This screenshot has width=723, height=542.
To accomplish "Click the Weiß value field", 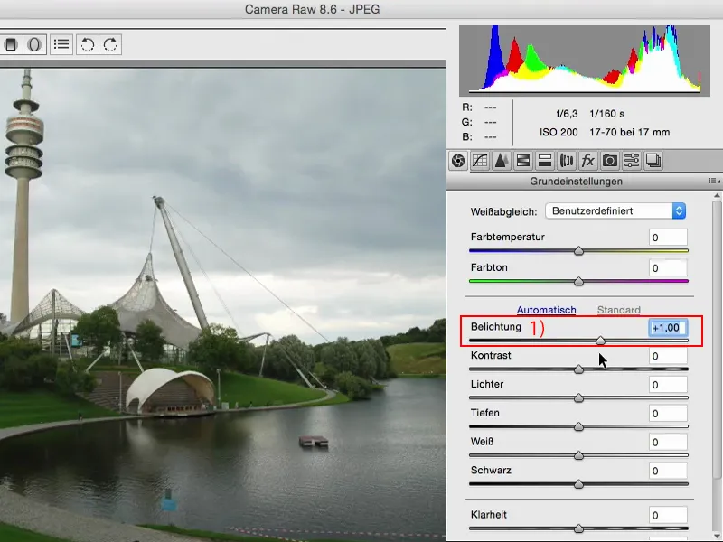I will (668, 442).
